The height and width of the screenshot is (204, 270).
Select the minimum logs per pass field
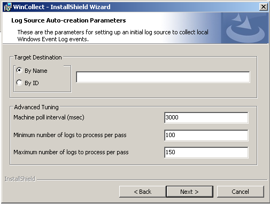coord(206,135)
